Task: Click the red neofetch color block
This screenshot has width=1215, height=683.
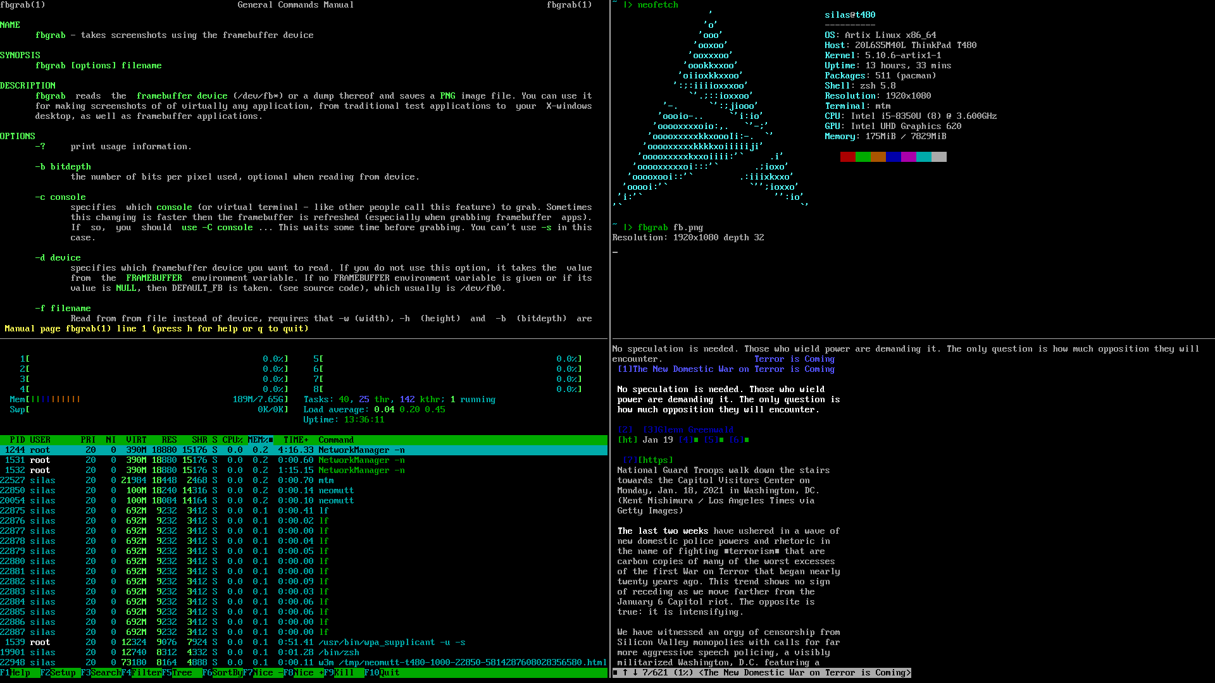Action: (x=847, y=156)
